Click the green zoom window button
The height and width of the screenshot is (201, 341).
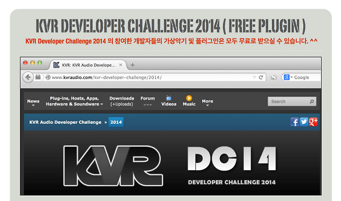tap(40, 63)
